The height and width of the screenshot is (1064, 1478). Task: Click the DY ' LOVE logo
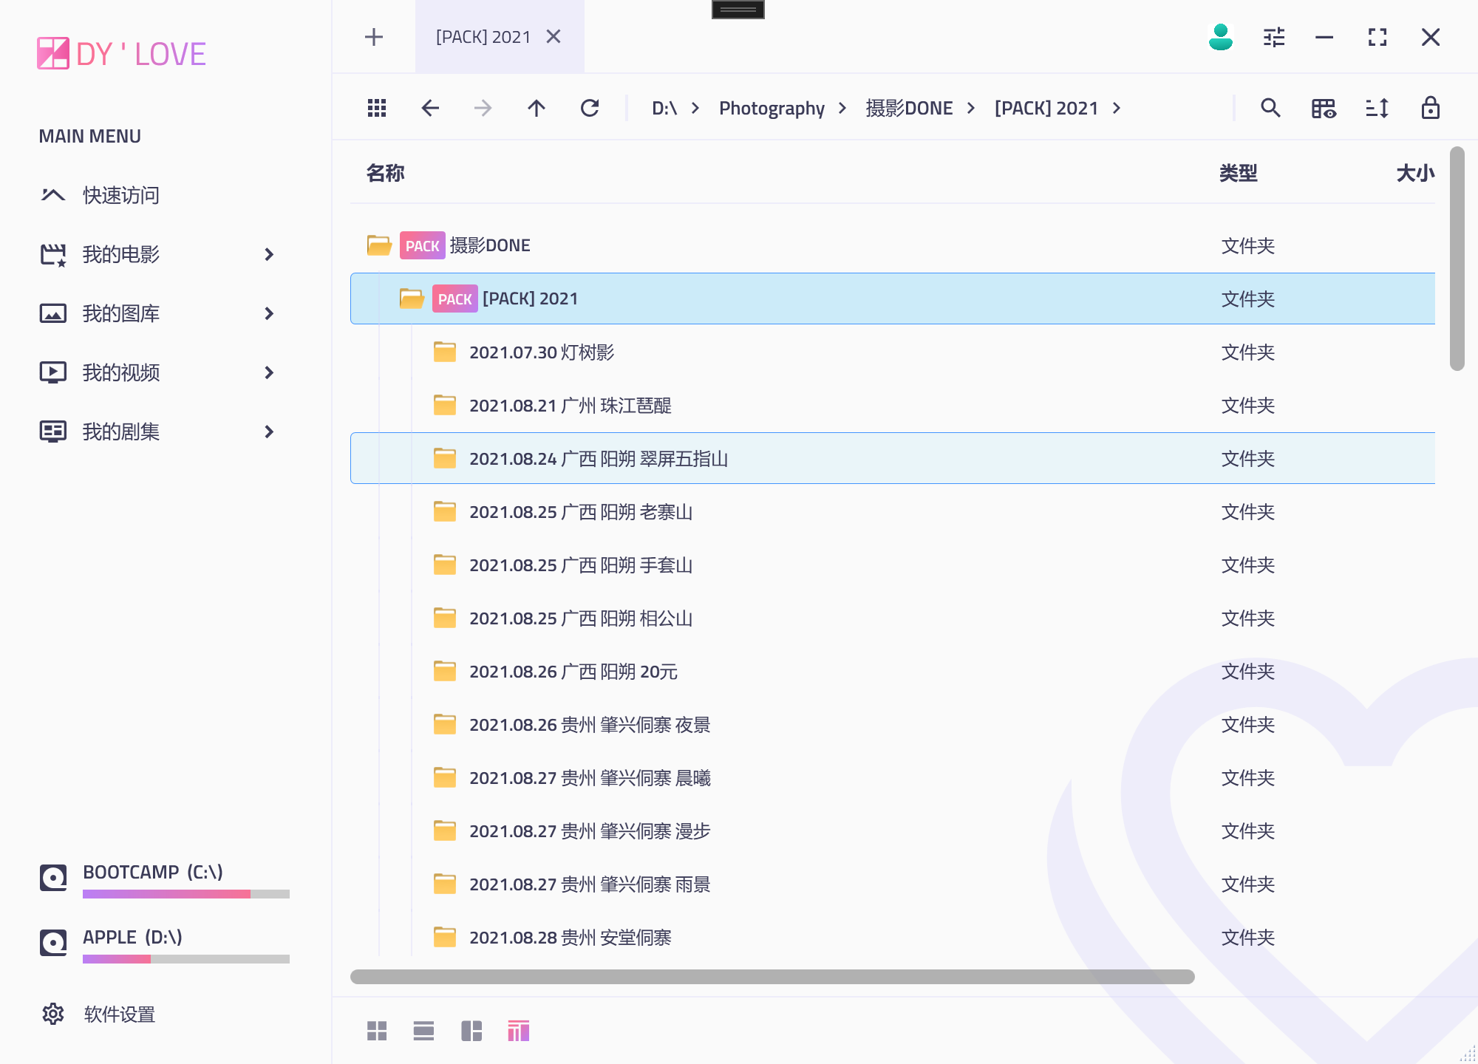click(122, 54)
